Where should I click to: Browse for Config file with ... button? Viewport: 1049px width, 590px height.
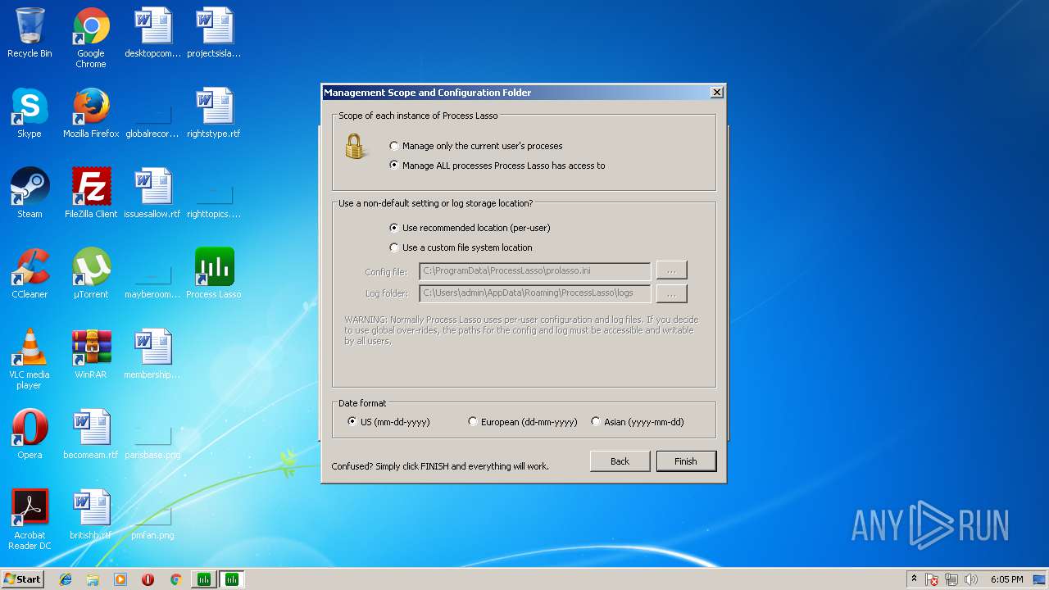tap(671, 270)
